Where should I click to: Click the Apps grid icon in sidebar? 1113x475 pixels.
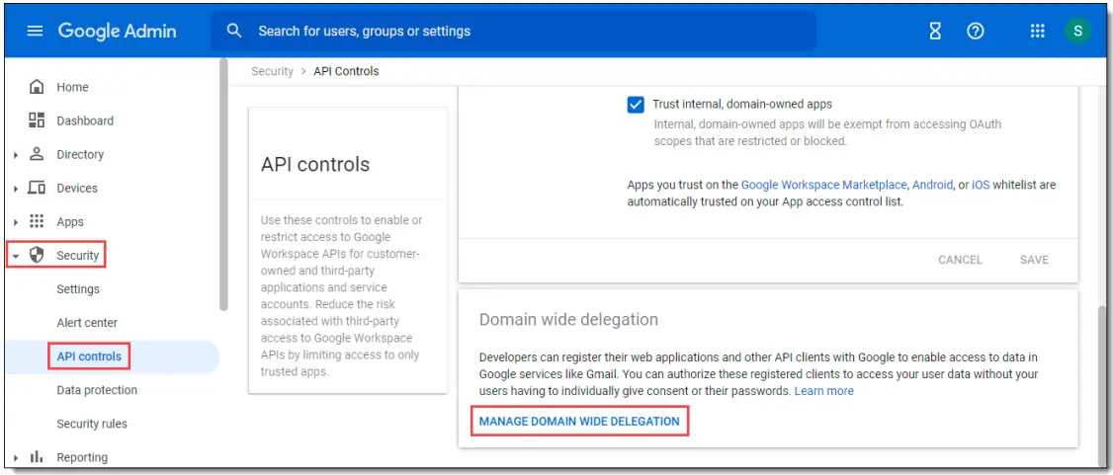37,221
